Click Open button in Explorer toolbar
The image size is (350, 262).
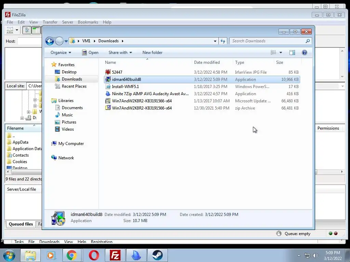tap(90, 53)
